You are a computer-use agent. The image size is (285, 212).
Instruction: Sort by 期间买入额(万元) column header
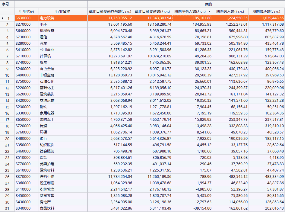230,11
